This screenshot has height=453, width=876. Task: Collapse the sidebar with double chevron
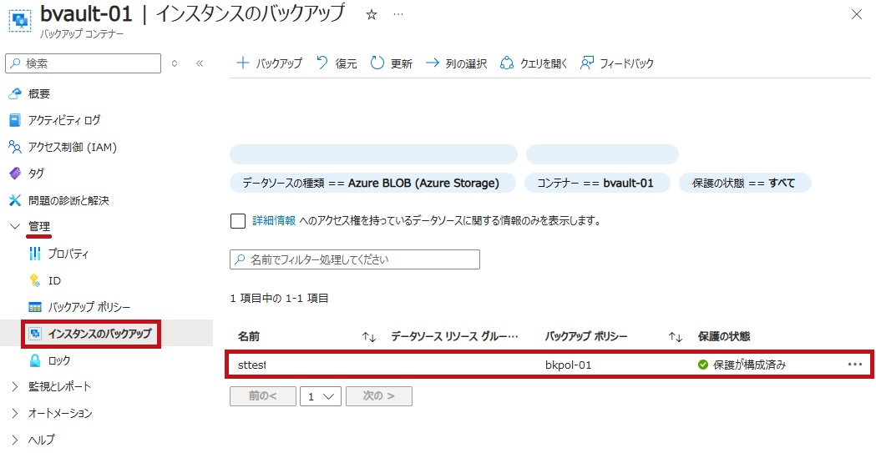coord(200,63)
